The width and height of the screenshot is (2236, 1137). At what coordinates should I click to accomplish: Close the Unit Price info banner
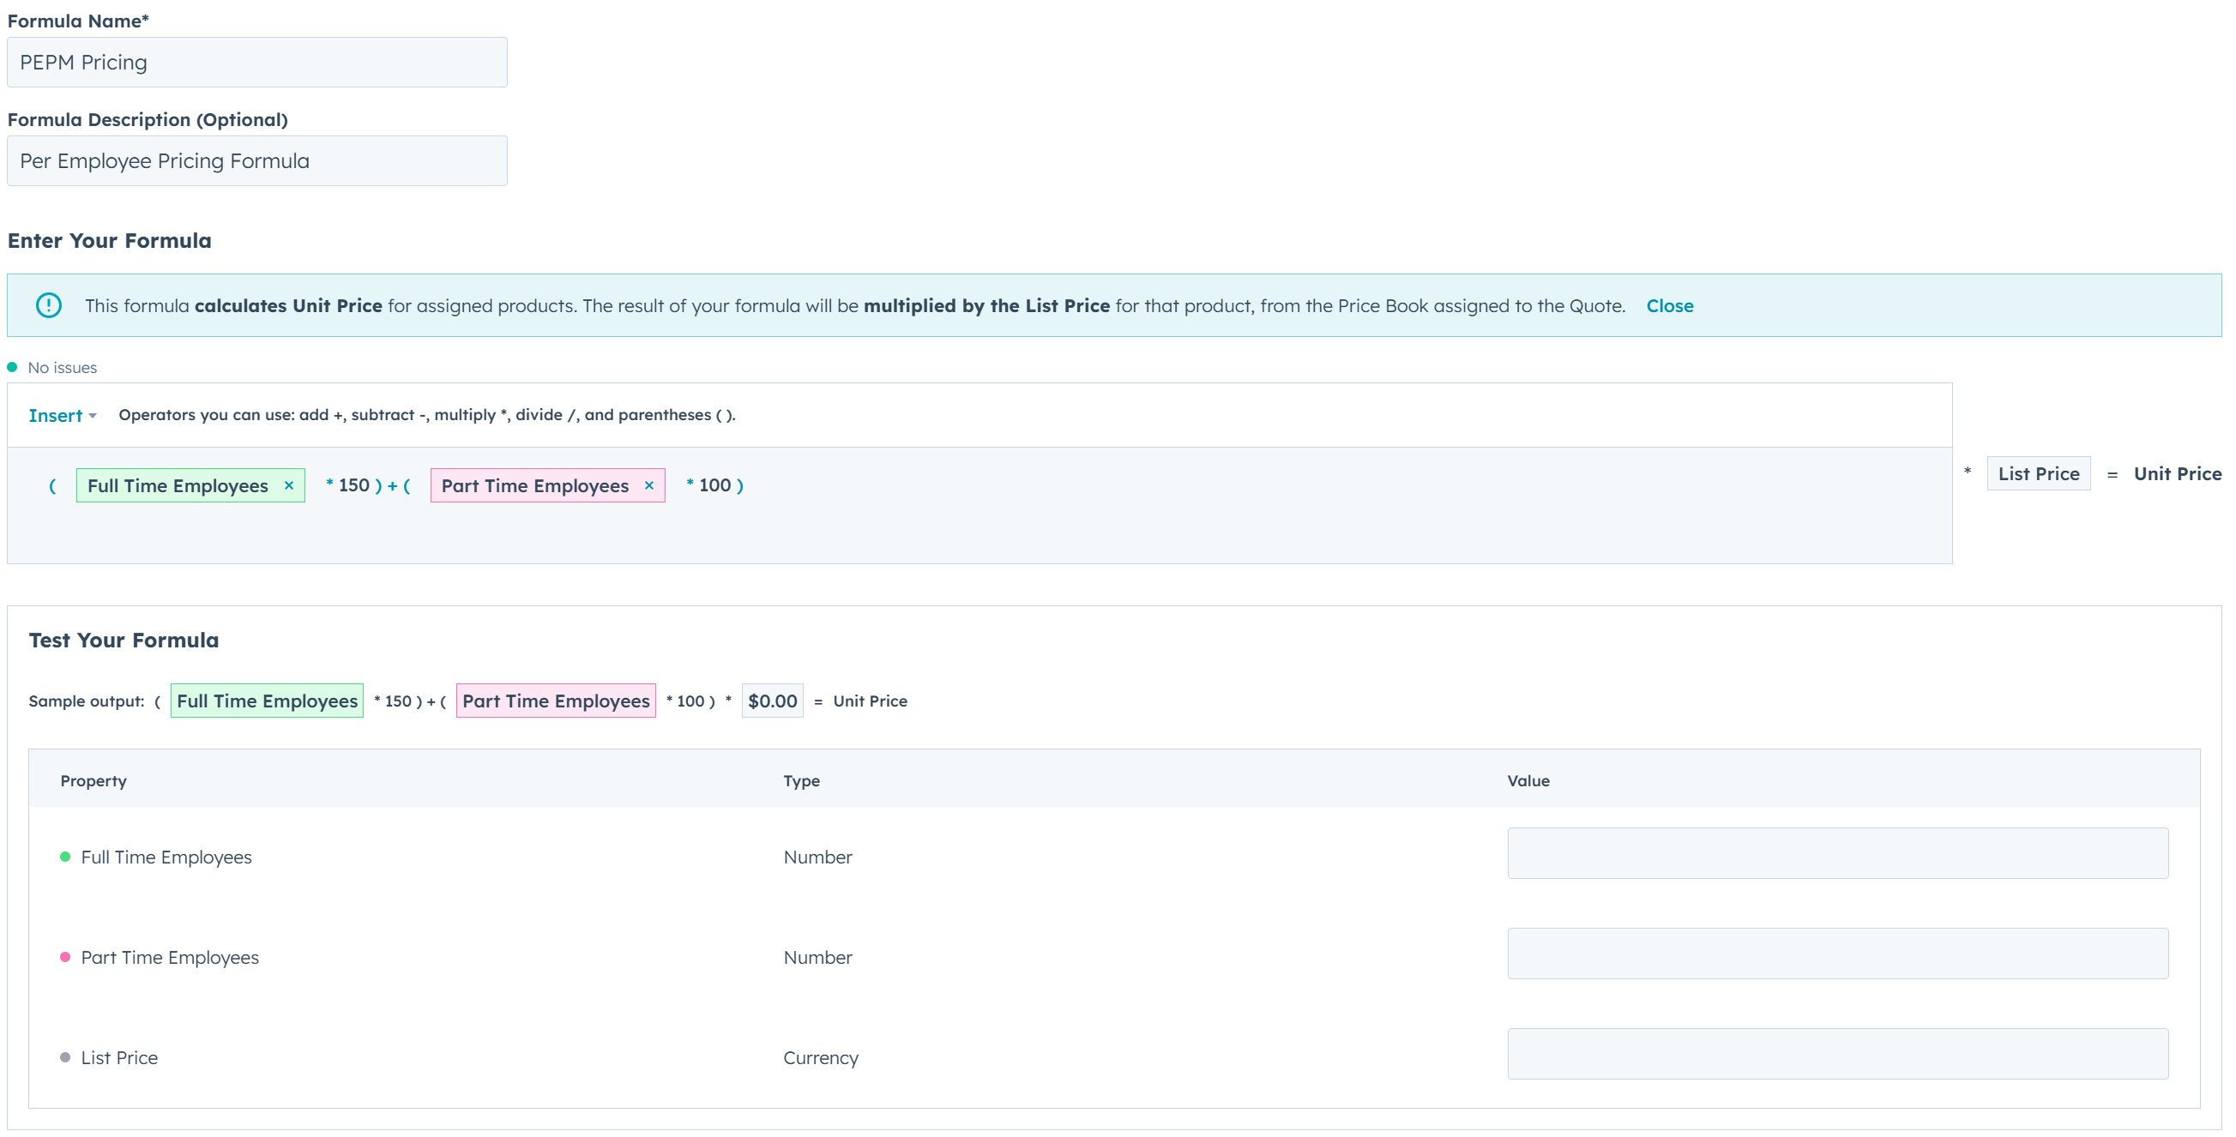pyautogui.click(x=1669, y=304)
